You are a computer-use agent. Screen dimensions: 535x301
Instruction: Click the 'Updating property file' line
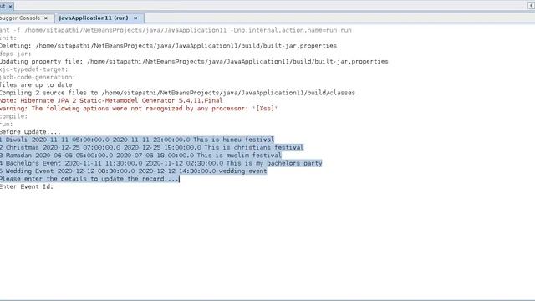(x=194, y=61)
